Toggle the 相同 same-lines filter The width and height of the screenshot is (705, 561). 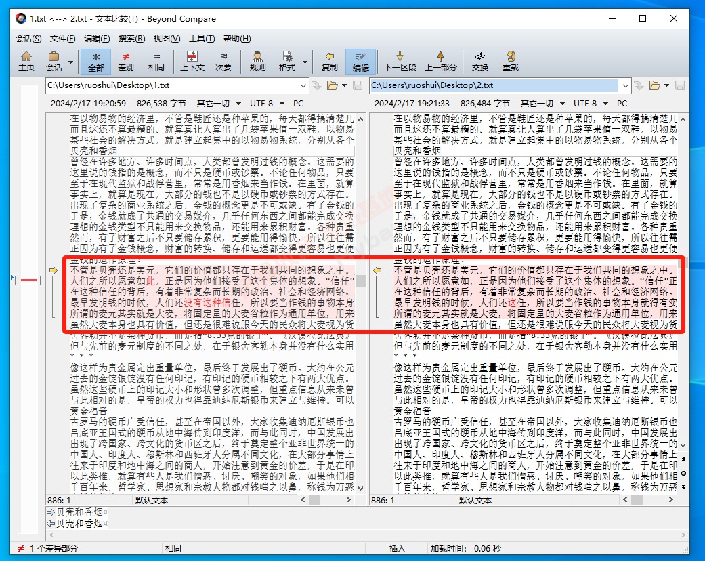point(156,61)
